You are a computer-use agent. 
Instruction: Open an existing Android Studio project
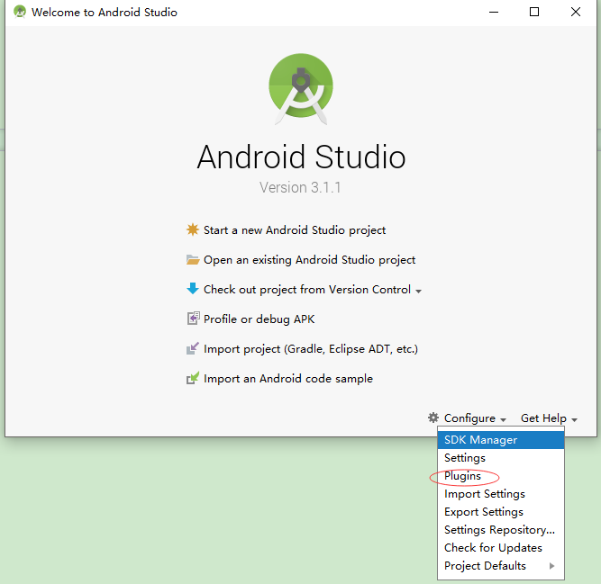tap(309, 260)
